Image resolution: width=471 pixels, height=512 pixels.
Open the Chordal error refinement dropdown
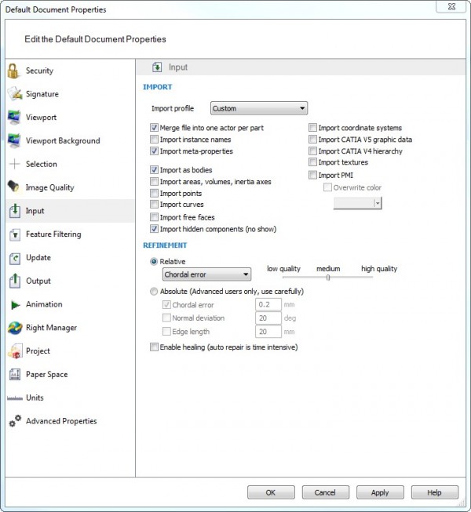[x=207, y=274]
